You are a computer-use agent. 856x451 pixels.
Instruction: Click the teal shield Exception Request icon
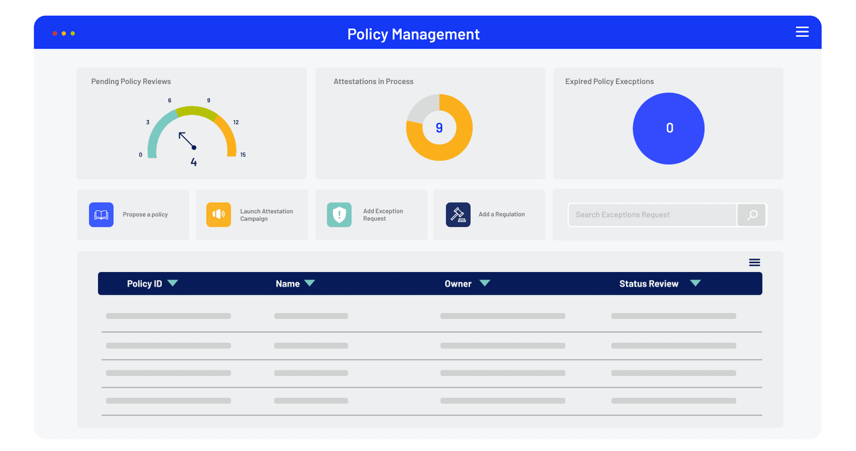coord(339,215)
